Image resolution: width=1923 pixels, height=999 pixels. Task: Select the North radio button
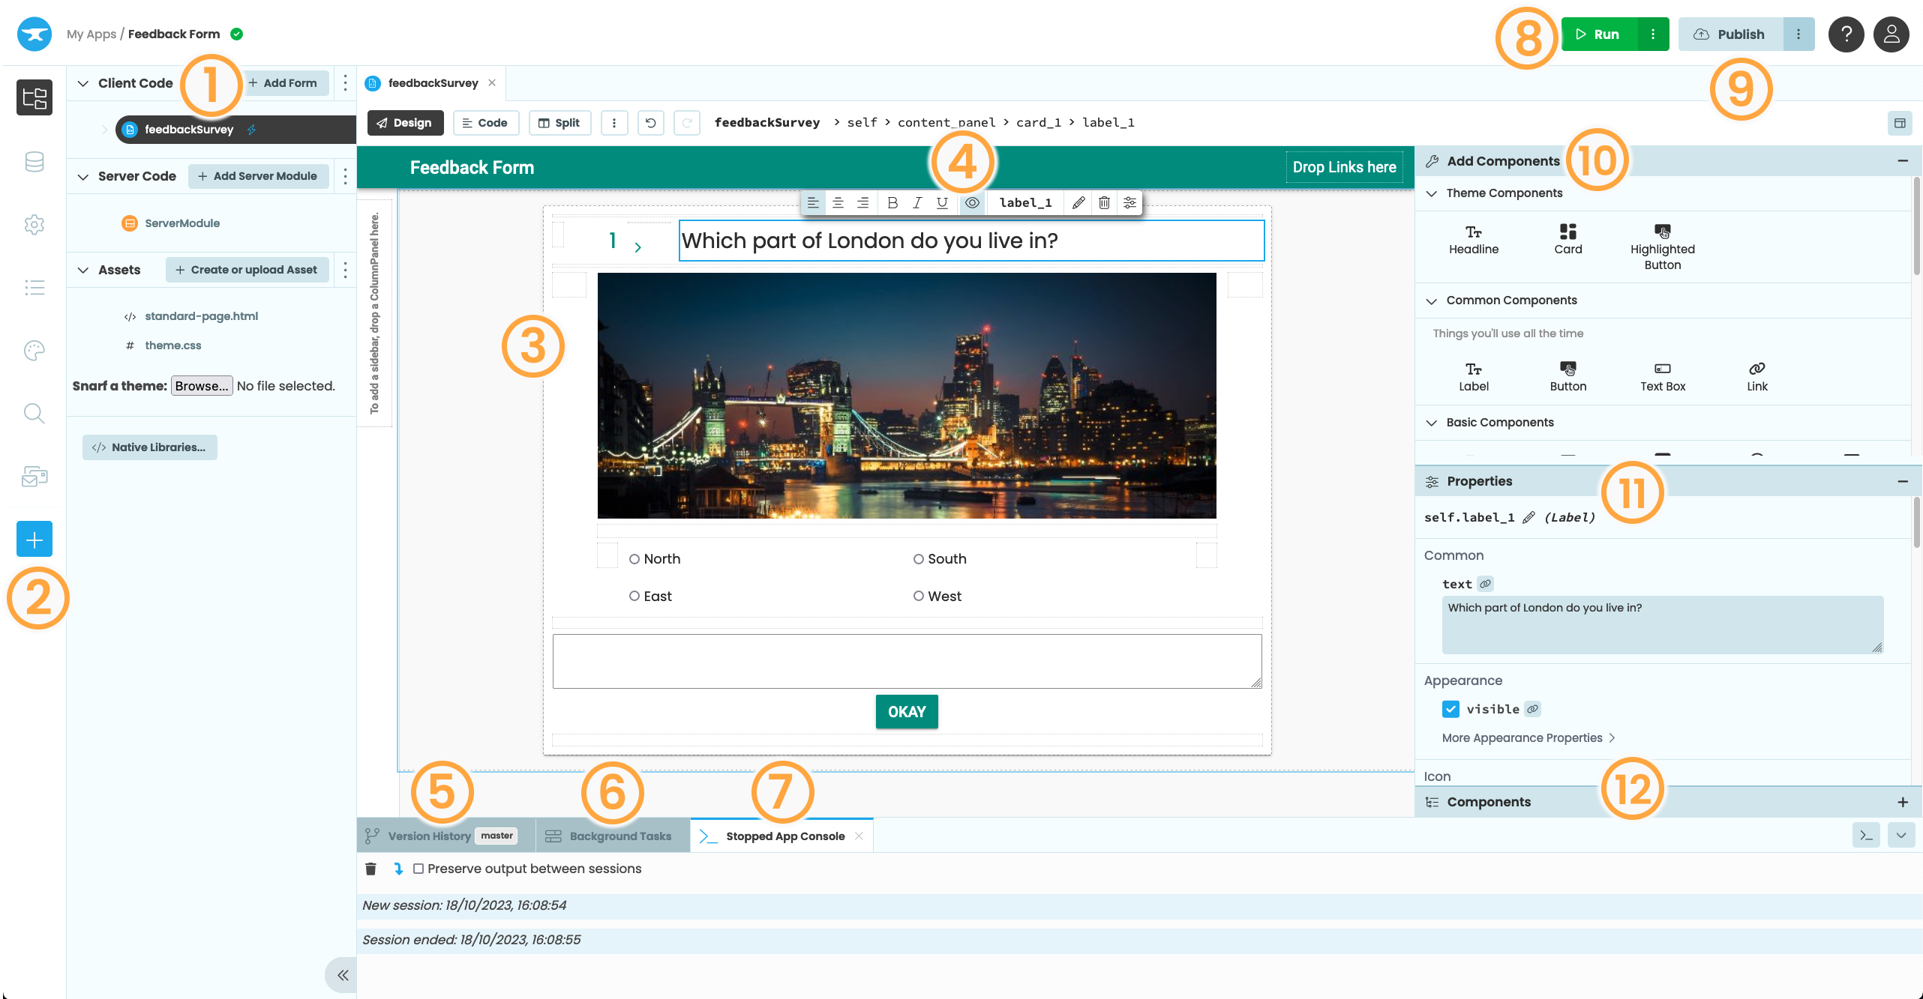[634, 559]
